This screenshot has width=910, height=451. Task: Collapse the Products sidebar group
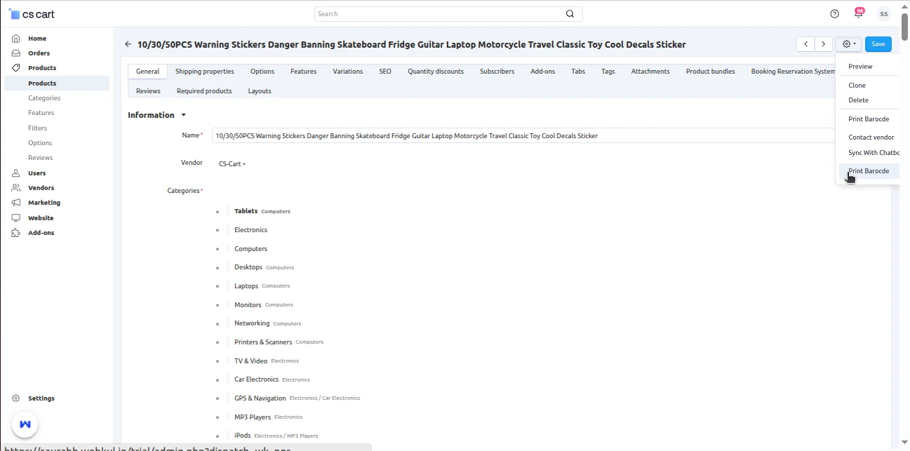(42, 68)
